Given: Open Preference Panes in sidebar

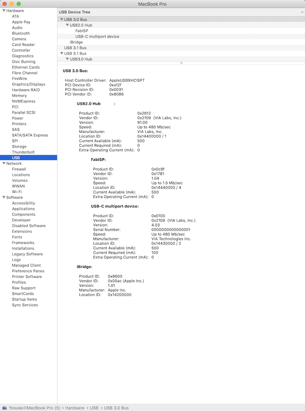Looking at the screenshot, I should point(28,271).
